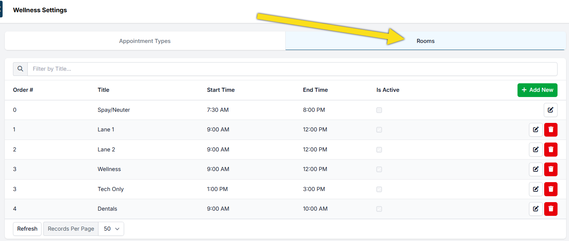Toggle Is Active checkbox for Dentals

click(379, 209)
